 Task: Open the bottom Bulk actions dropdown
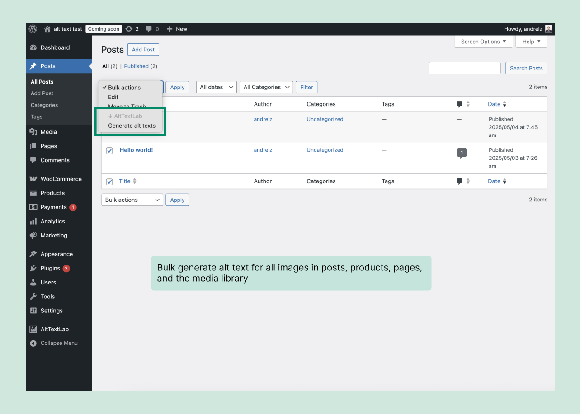click(132, 200)
